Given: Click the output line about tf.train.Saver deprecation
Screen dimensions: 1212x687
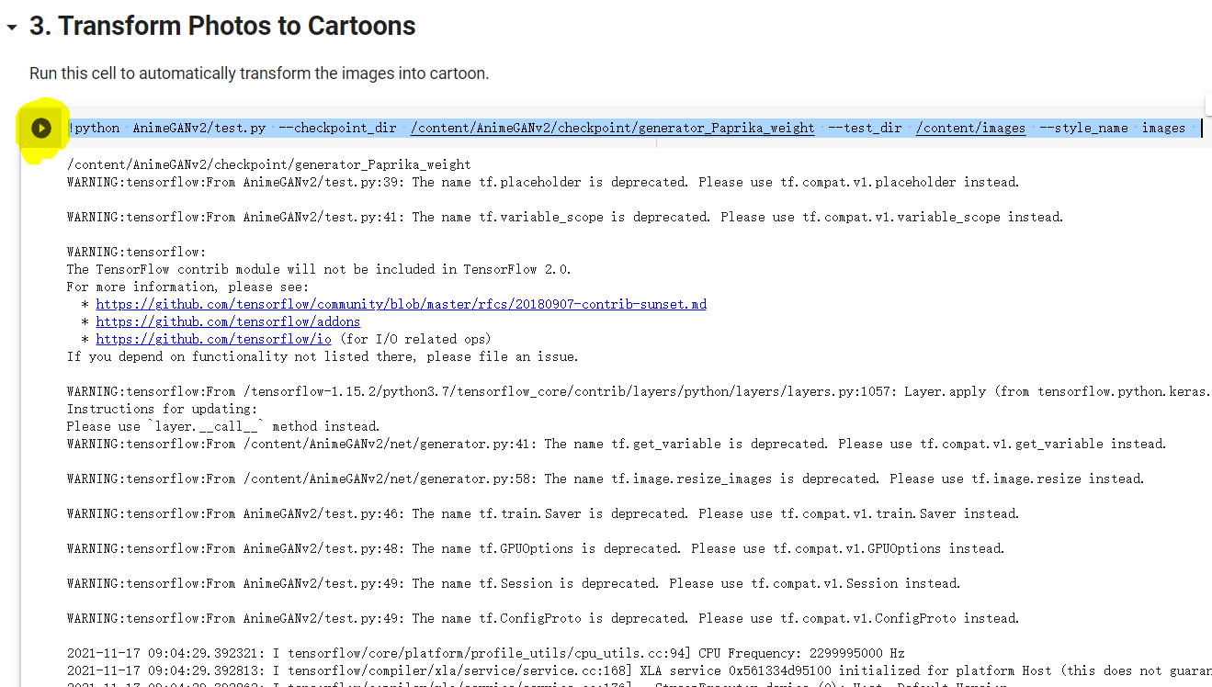Looking at the screenshot, I should click(x=543, y=513).
